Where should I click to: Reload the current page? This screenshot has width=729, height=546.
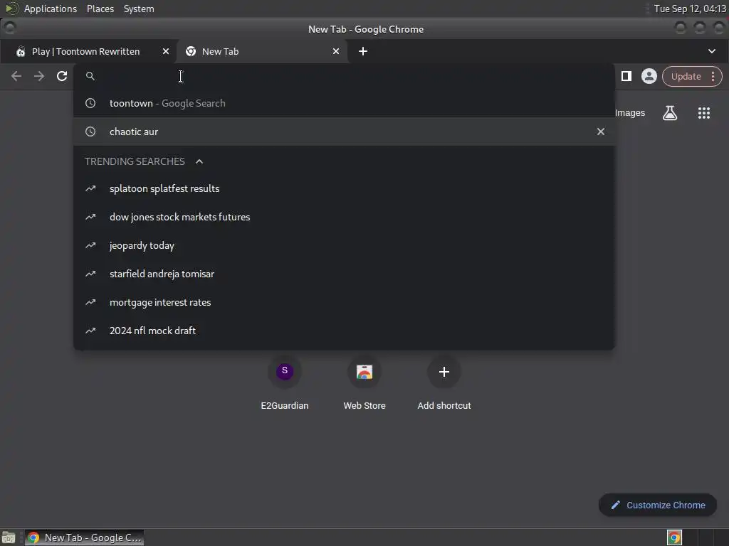(x=62, y=76)
